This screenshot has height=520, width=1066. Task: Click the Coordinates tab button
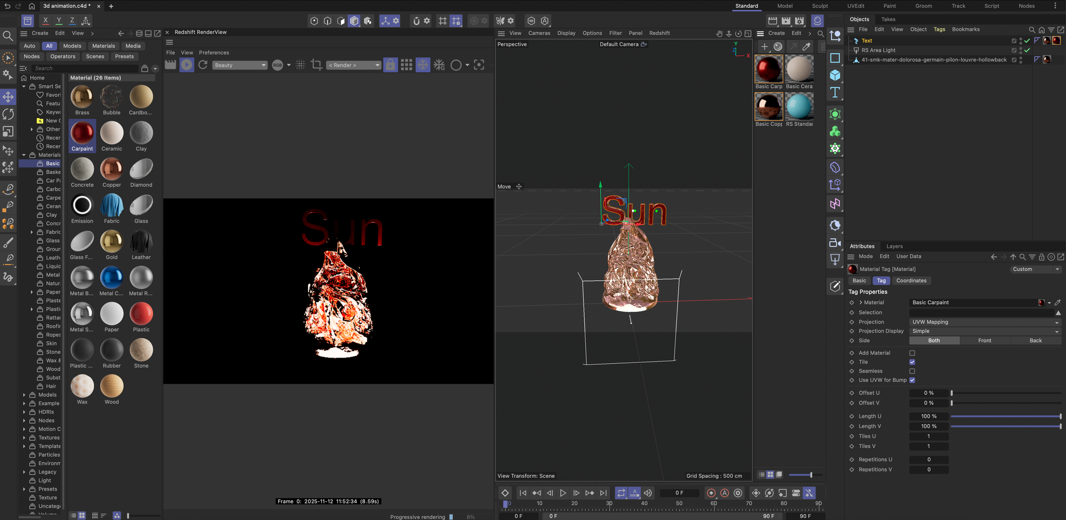(911, 281)
